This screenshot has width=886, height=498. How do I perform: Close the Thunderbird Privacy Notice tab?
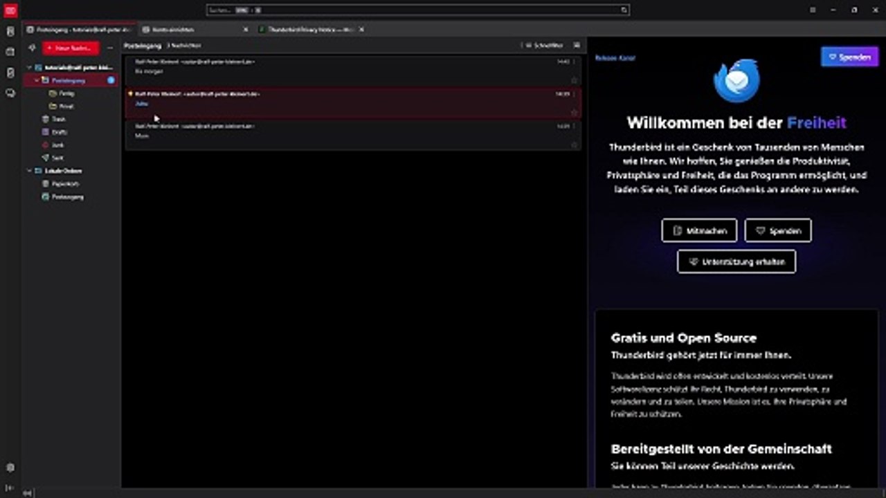point(362,30)
